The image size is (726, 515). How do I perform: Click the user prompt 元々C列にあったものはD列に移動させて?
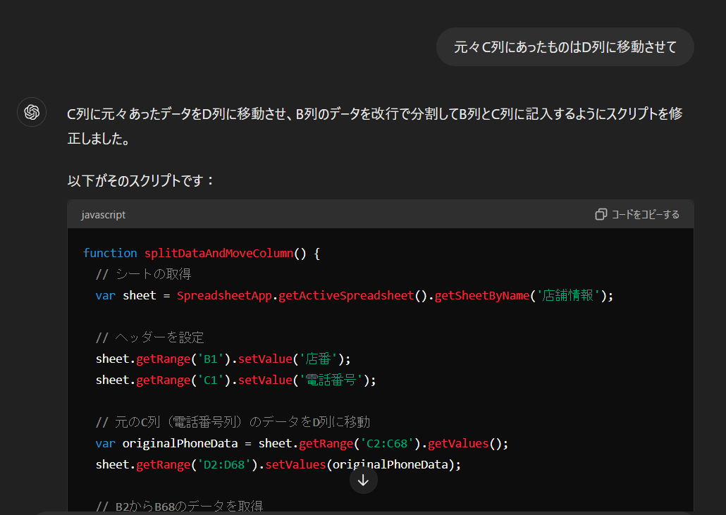(x=565, y=46)
